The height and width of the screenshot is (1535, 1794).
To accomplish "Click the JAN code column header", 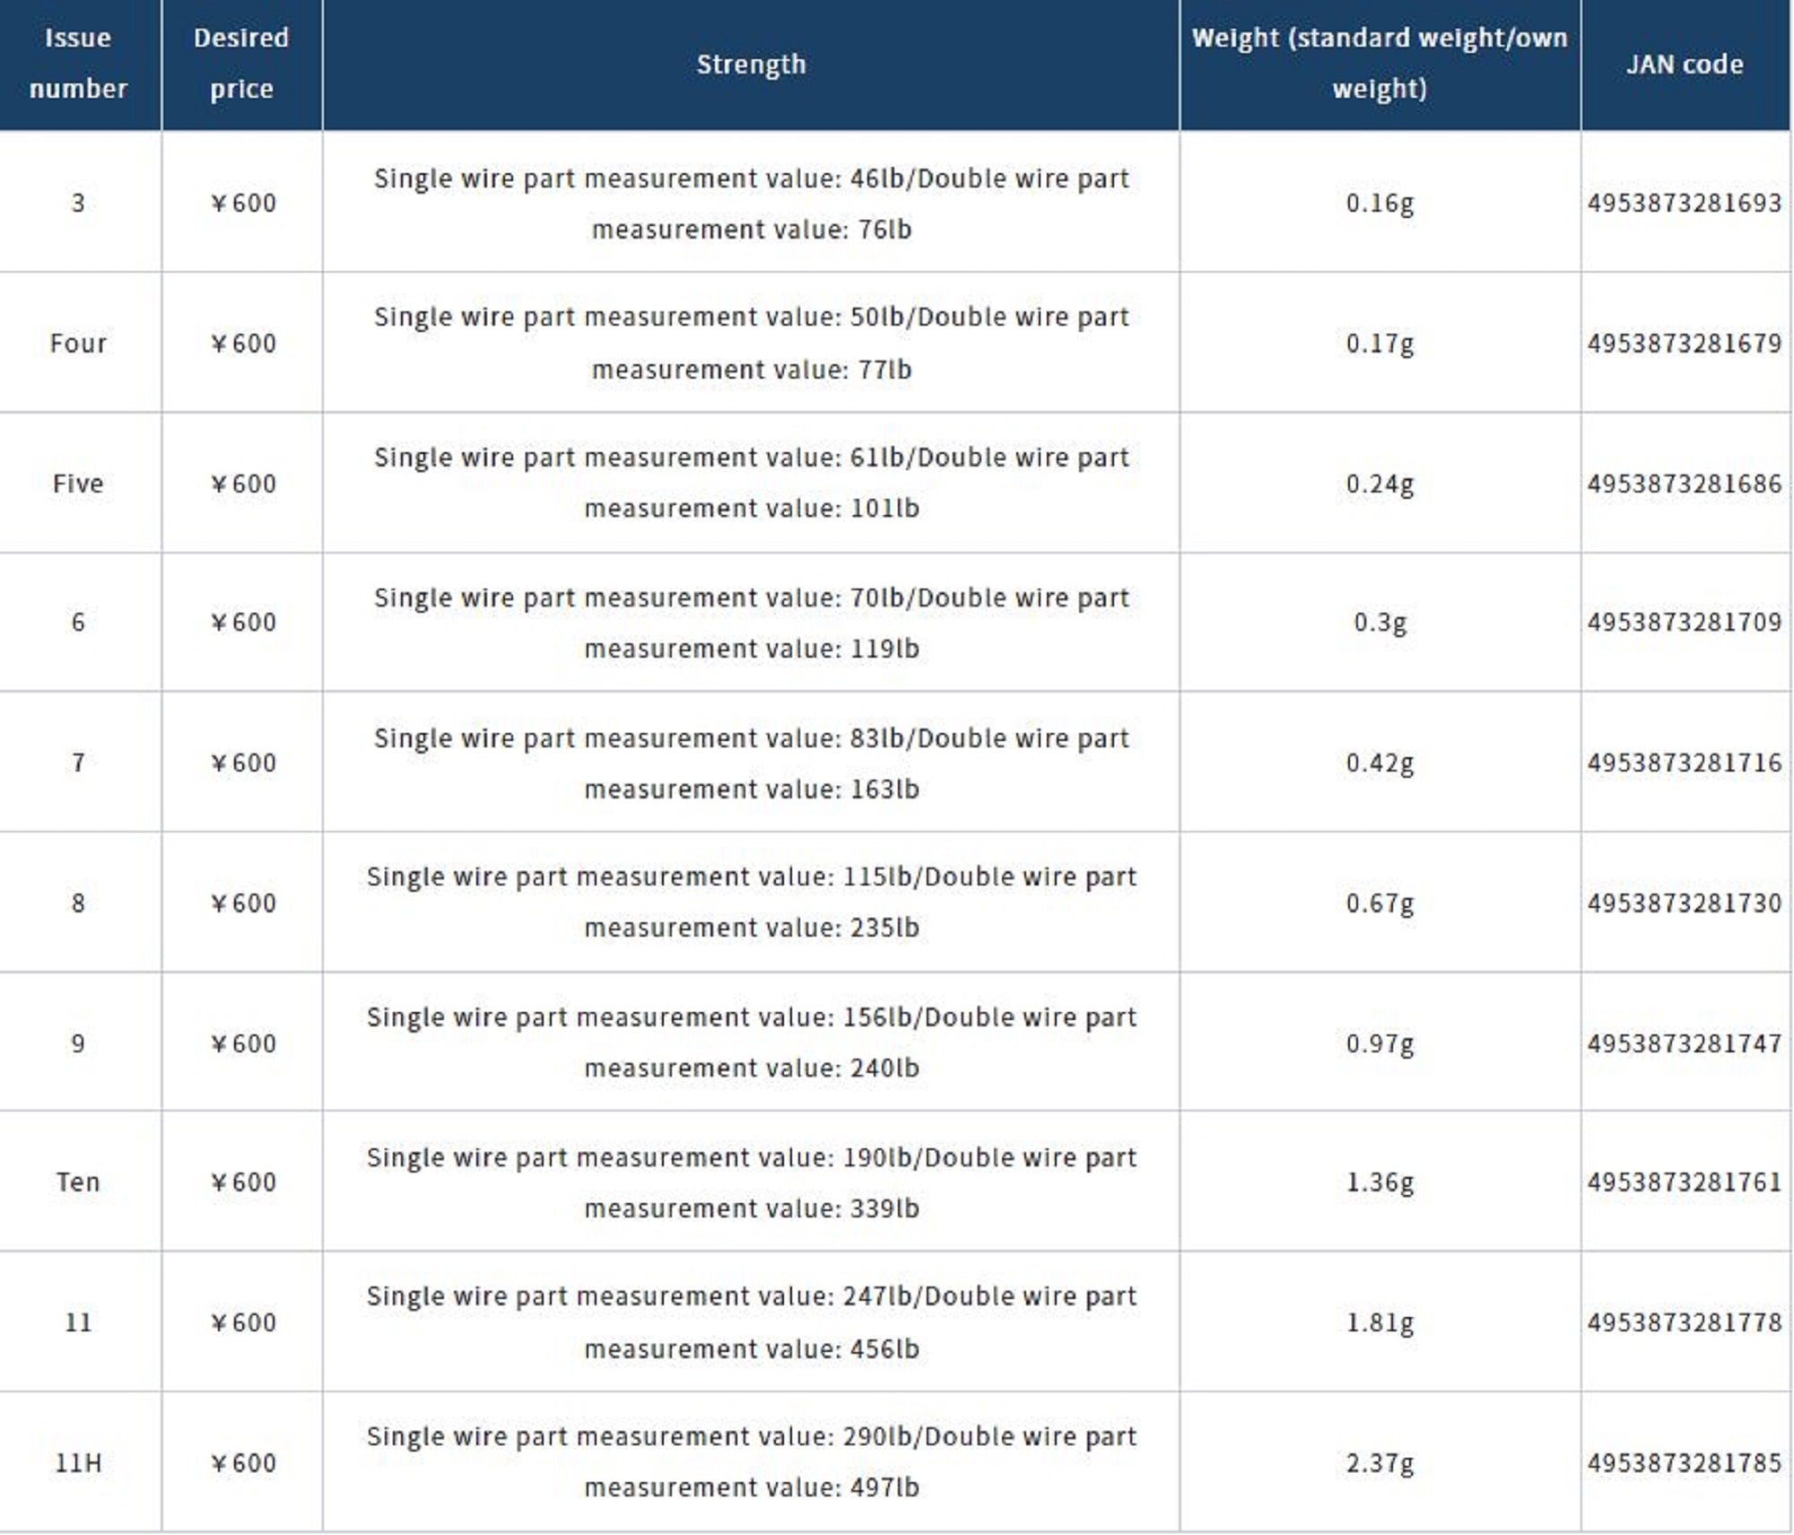I will (1685, 65).
